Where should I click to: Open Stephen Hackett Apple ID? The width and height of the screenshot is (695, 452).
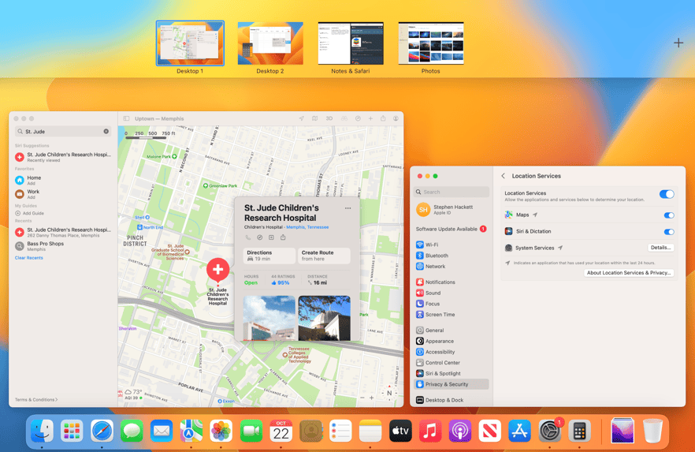point(452,209)
